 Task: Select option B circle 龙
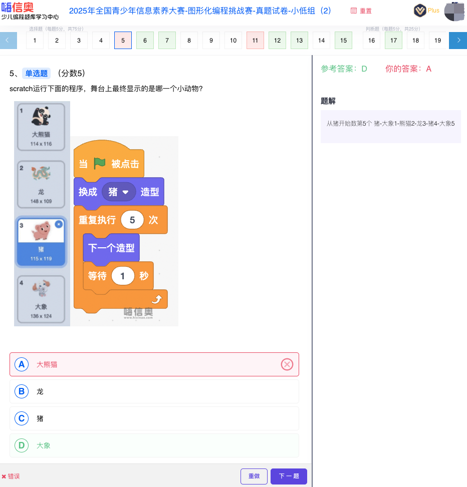pos(22,391)
